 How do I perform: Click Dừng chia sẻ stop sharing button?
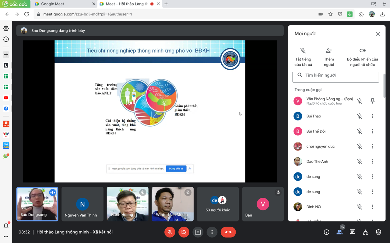[176, 168]
